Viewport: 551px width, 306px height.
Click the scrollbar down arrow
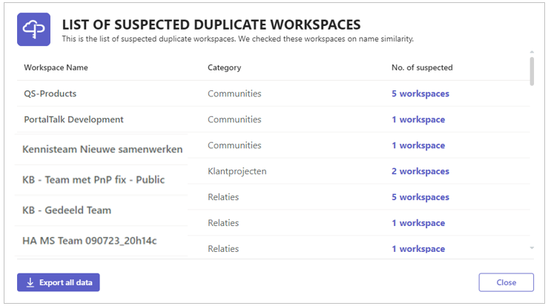pyautogui.click(x=532, y=247)
